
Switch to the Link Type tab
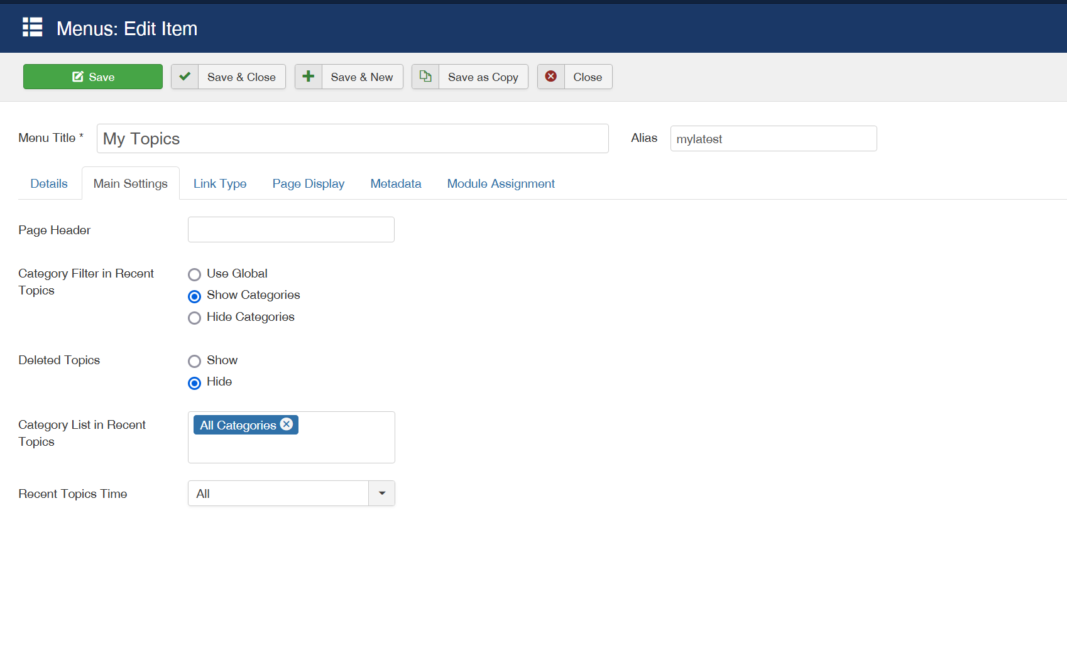(x=220, y=184)
